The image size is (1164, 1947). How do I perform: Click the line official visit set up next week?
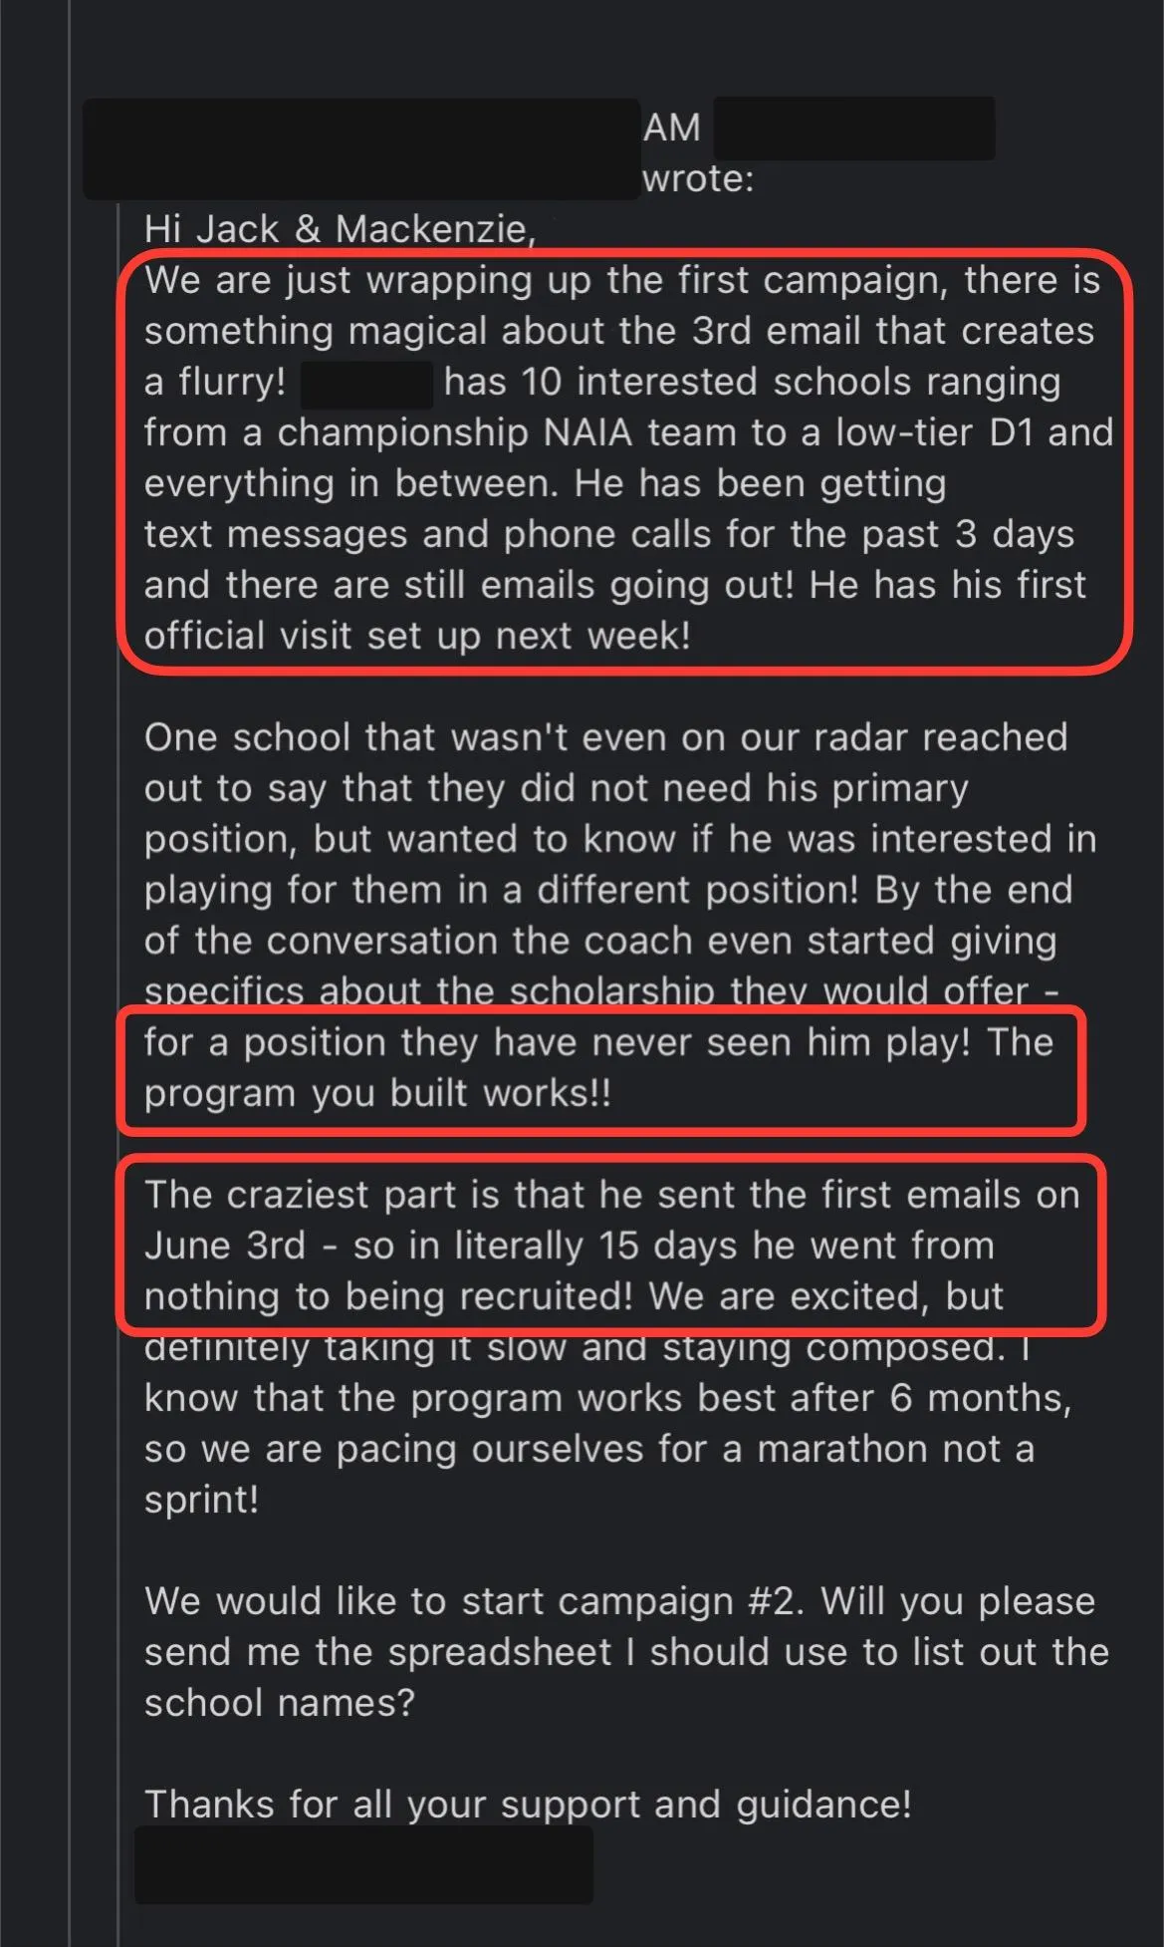(417, 636)
